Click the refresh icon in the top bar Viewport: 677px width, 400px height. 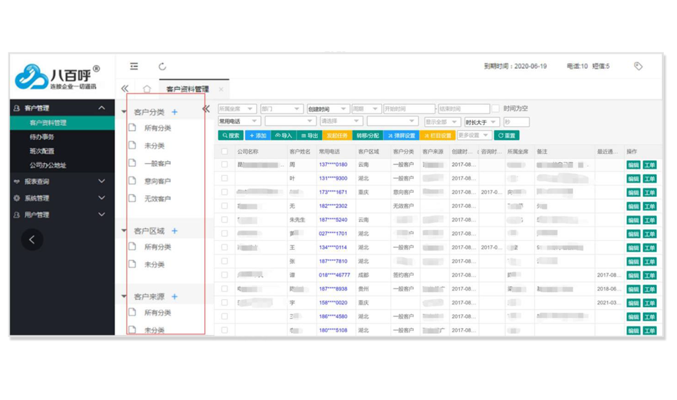[x=162, y=66]
